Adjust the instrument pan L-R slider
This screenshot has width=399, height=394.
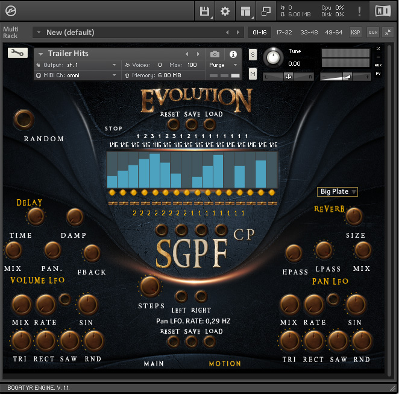tap(288, 77)
